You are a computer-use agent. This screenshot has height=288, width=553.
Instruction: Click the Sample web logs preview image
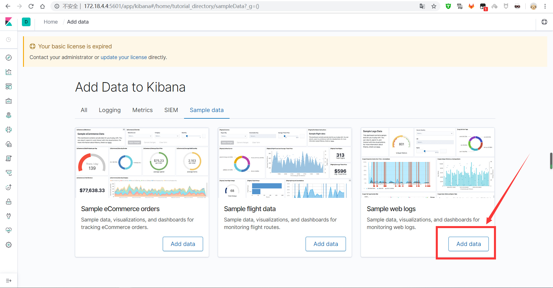click(x=428, y=163)
